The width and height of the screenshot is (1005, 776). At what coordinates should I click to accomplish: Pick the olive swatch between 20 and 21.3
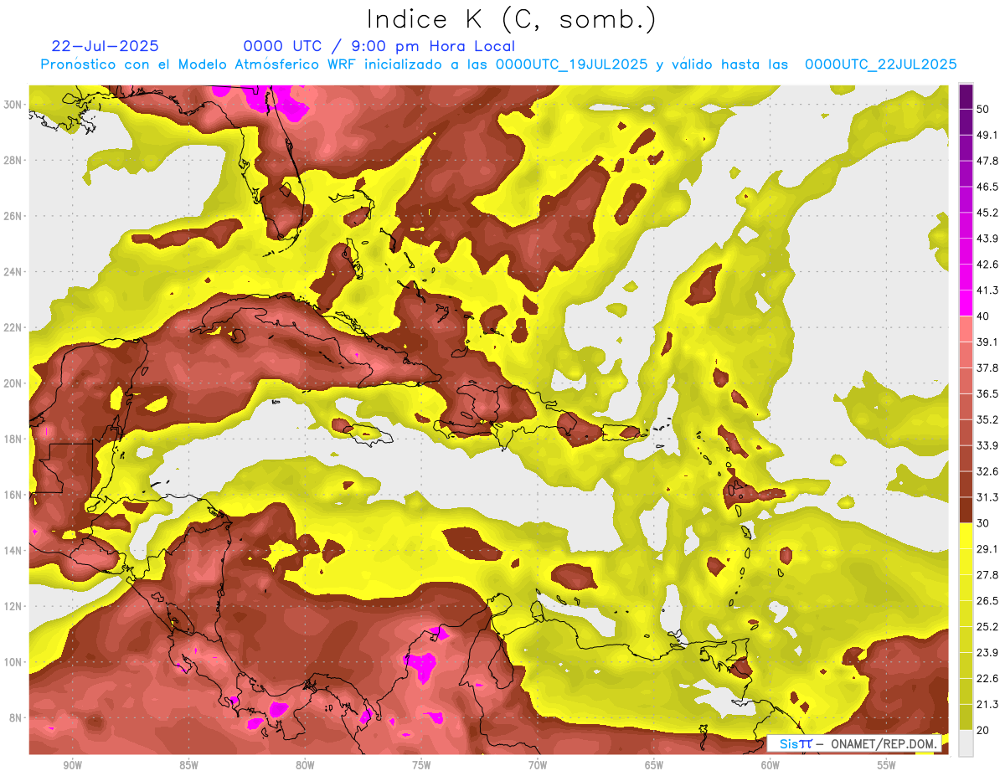pyautogui.click(x=966, y=717)
